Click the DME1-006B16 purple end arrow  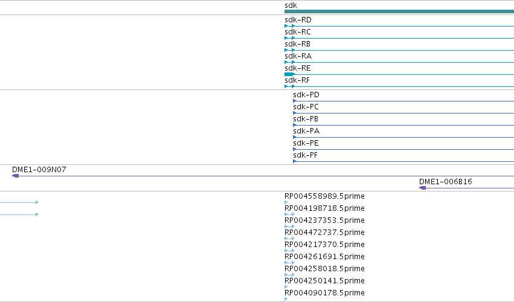(x=423, y=188)
